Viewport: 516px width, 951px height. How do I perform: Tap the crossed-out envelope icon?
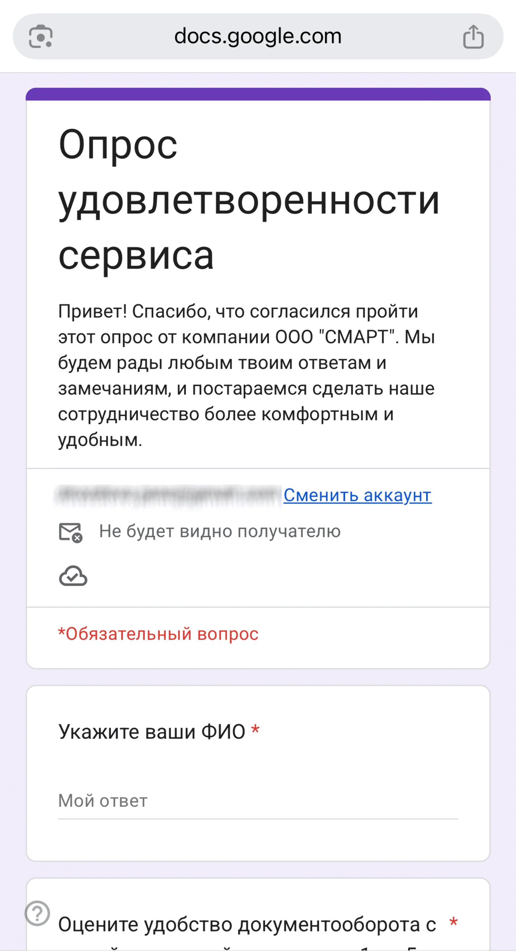tap(71, 532)
